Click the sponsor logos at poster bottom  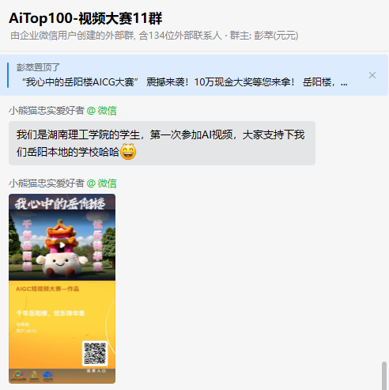click(32, 376)
